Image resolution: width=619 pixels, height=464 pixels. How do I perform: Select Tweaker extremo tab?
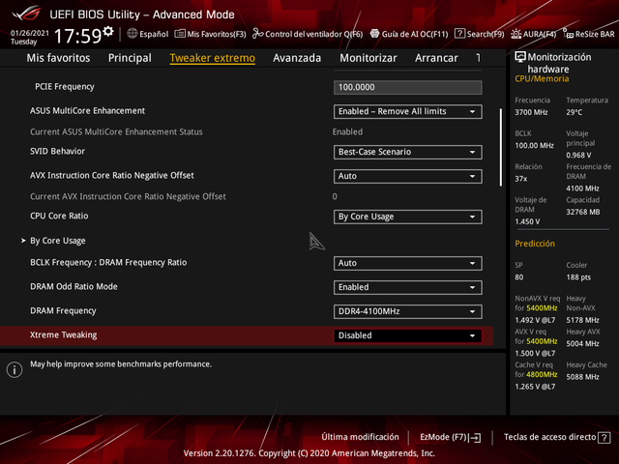[x=213, y=58]
